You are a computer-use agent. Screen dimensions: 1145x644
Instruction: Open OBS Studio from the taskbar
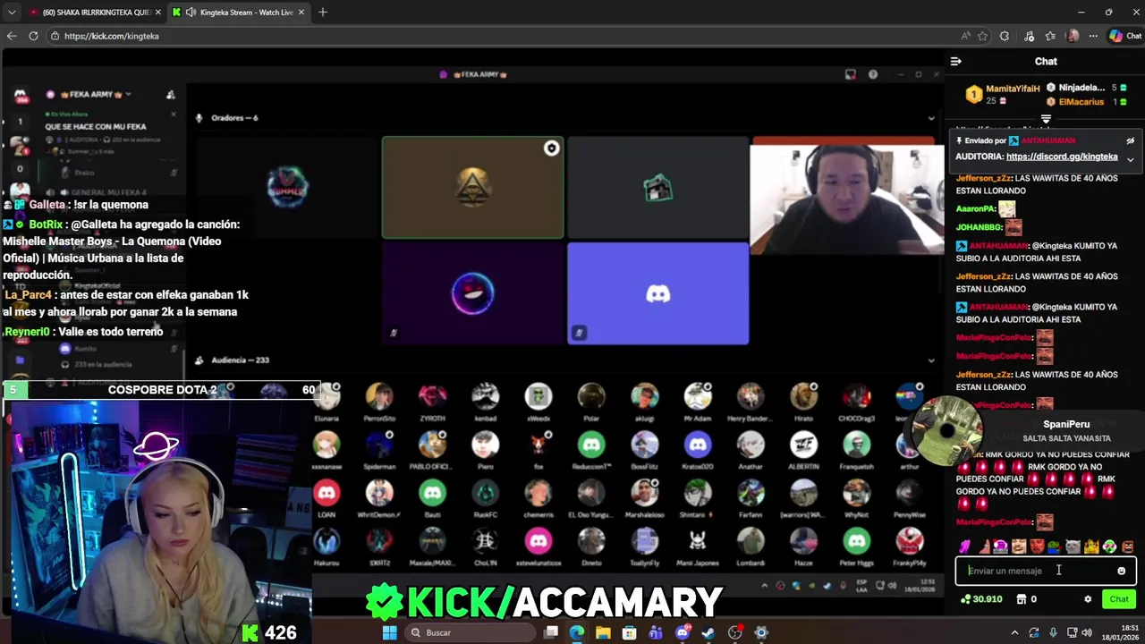coord(735,632)
